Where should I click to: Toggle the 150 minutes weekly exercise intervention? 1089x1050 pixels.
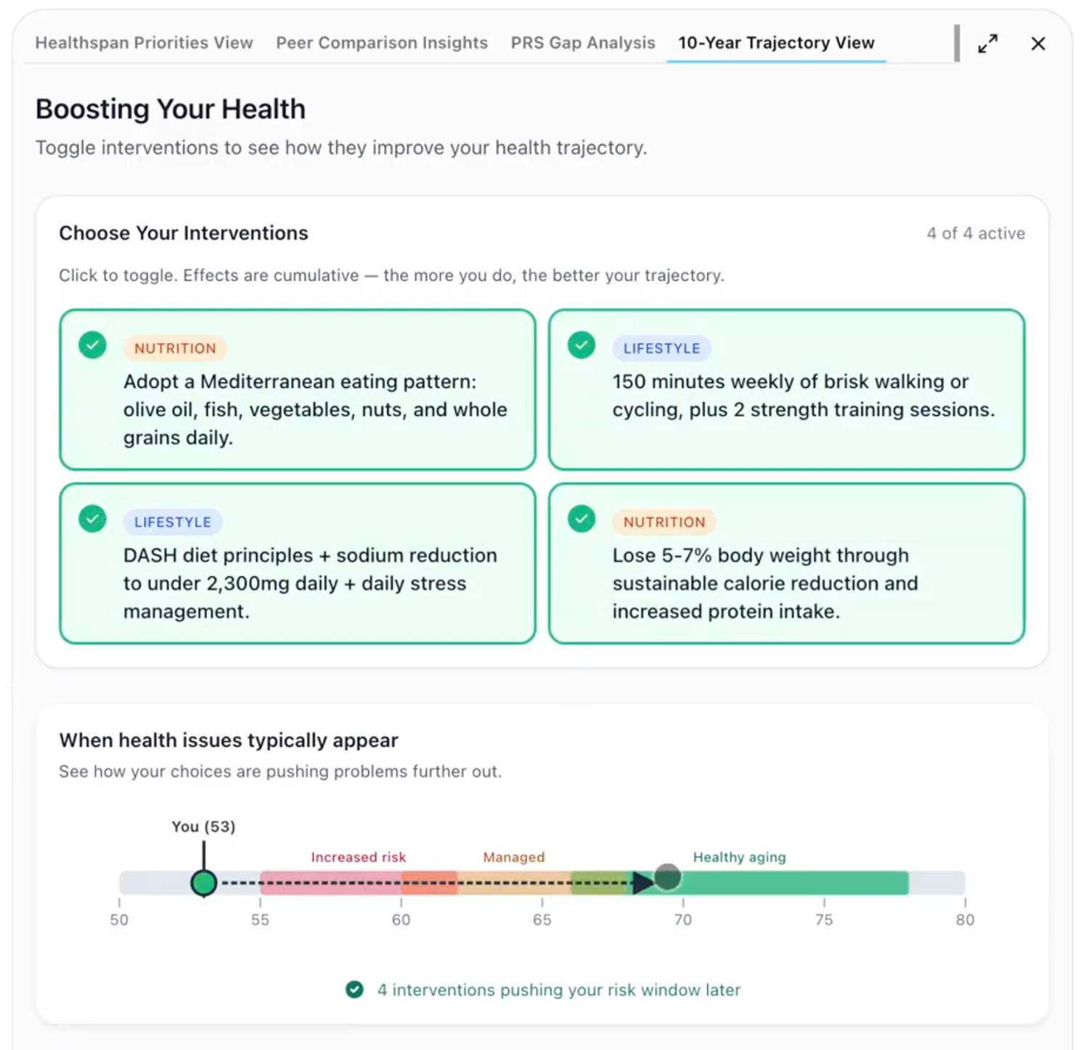(x=787, y=390)
